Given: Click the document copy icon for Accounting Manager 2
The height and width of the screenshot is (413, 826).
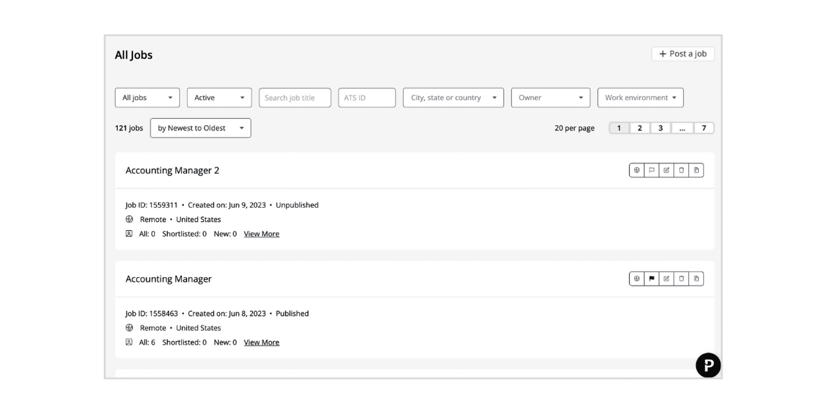Looking at the screenshot, I should pyautogui.click(x=696, y=170).
